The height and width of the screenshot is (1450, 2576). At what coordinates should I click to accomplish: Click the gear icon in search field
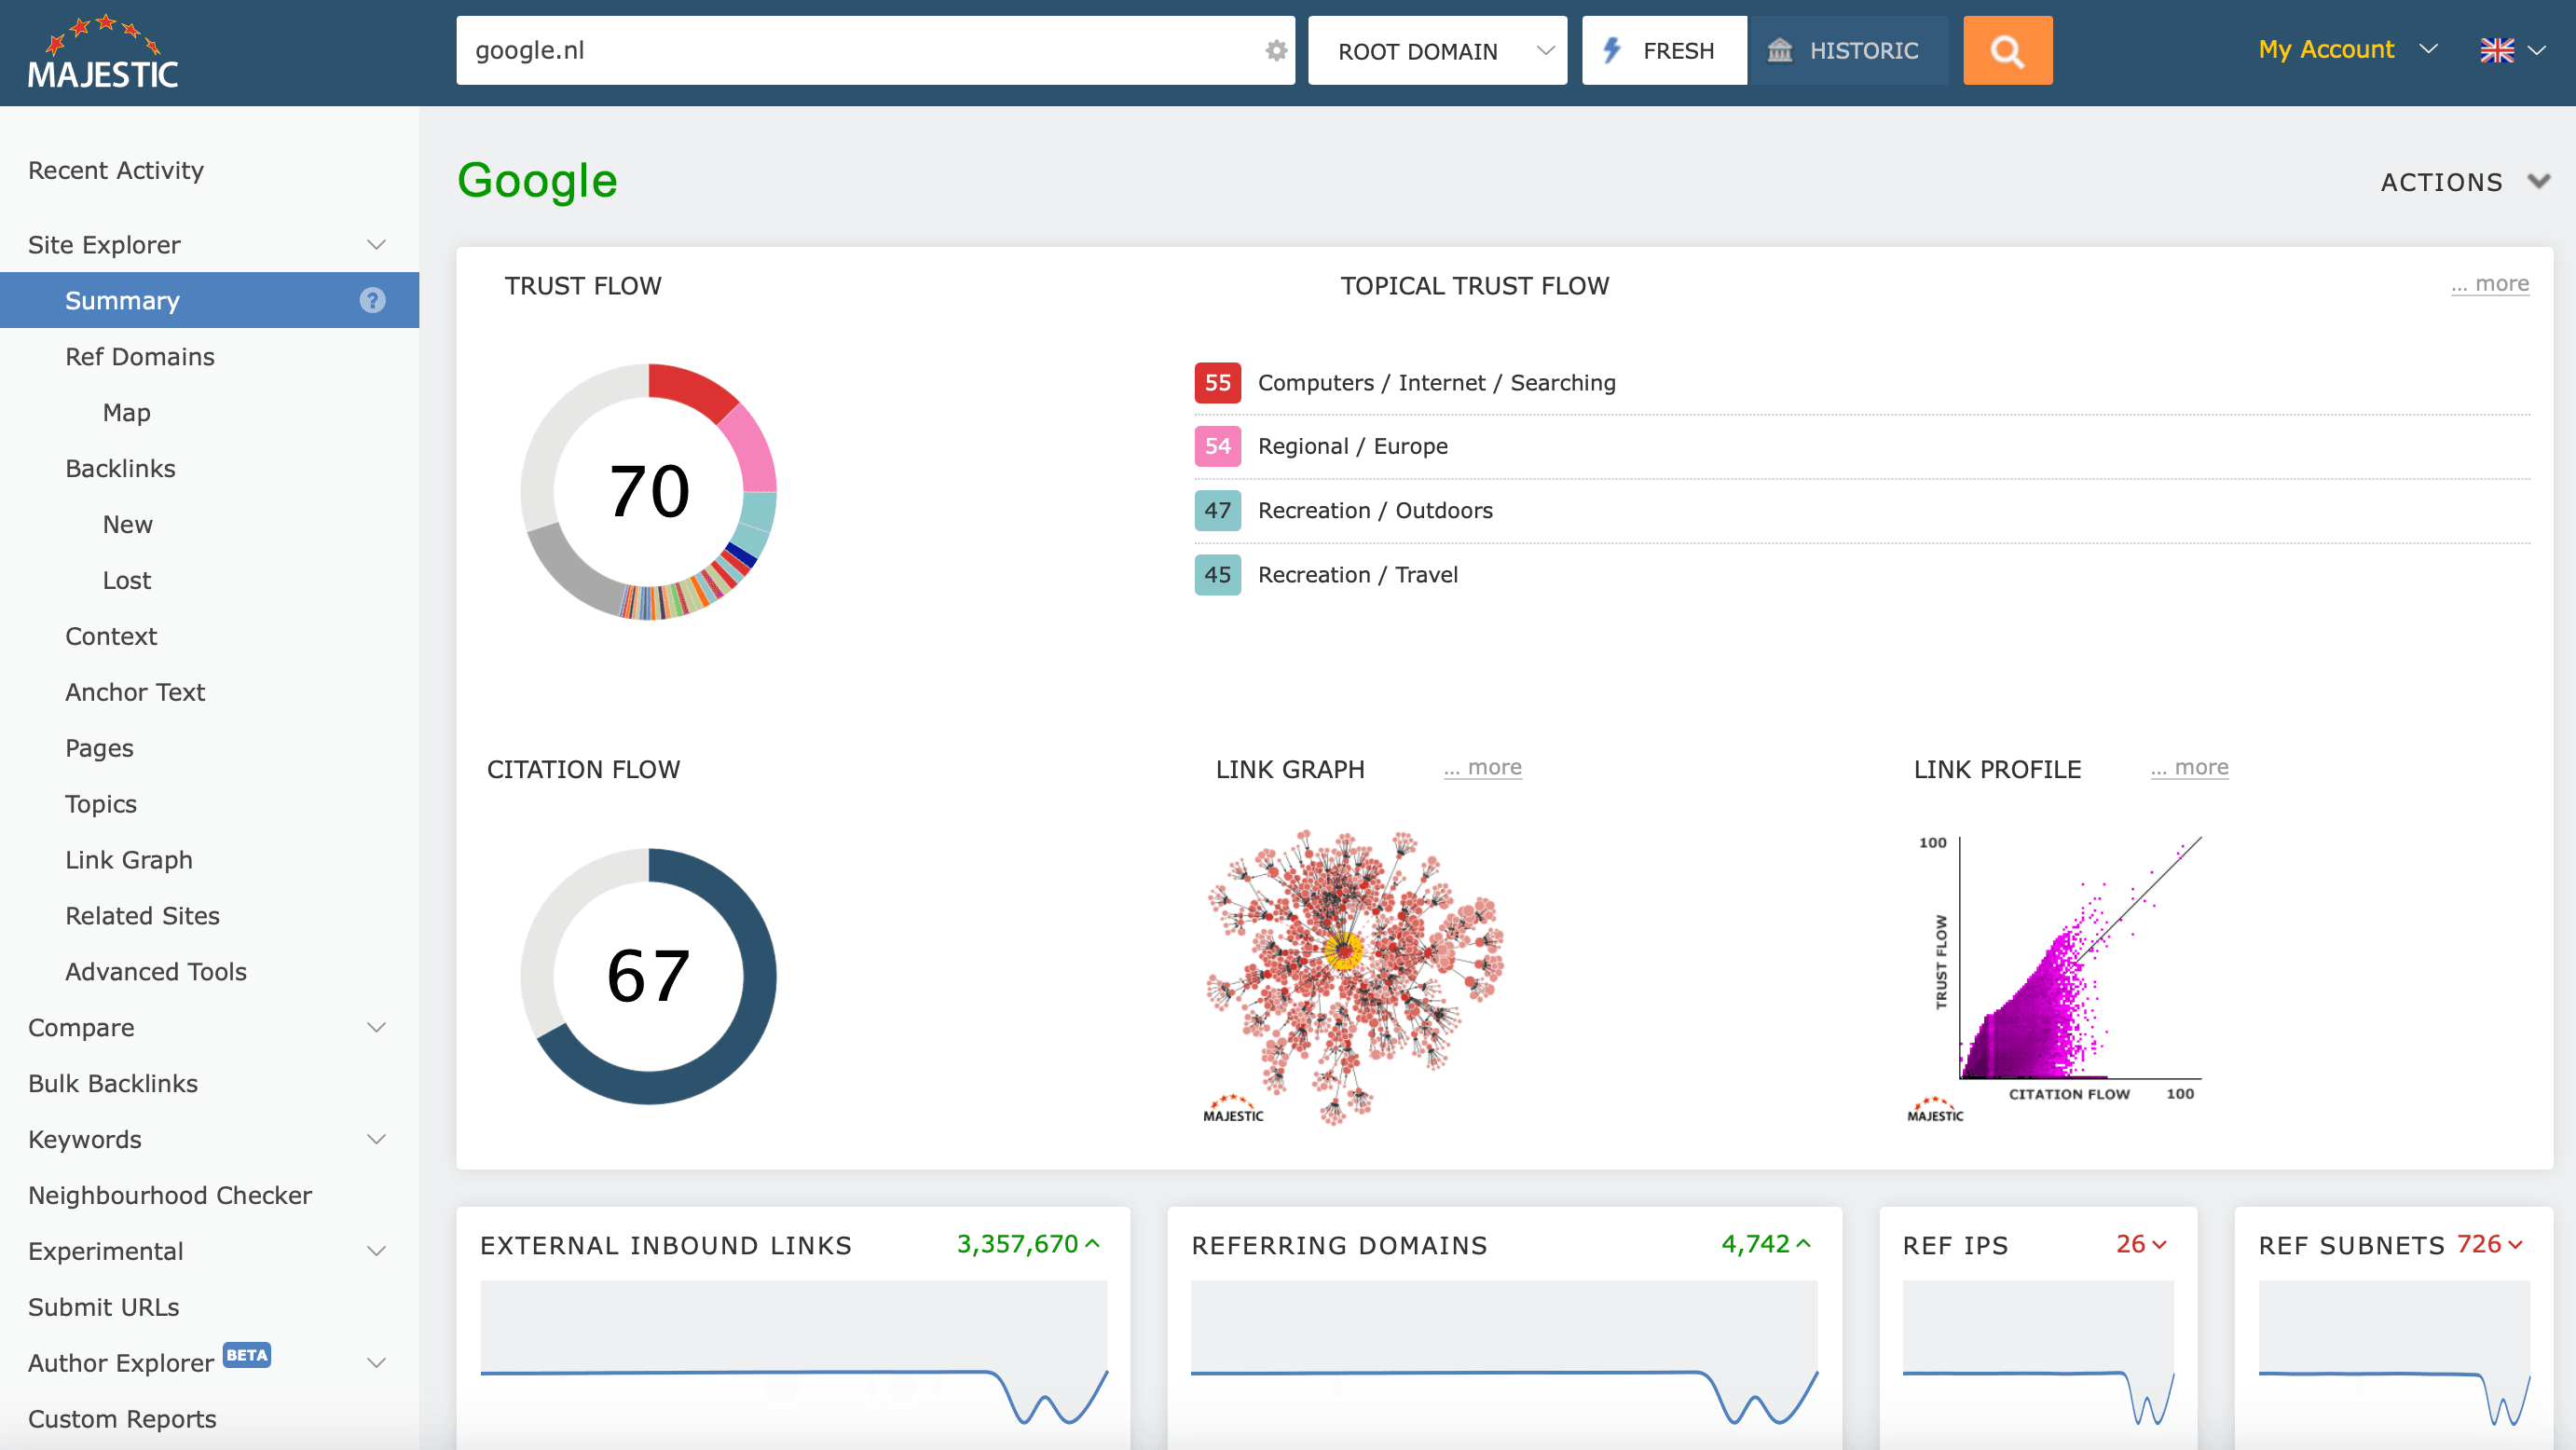point(1275,51)
